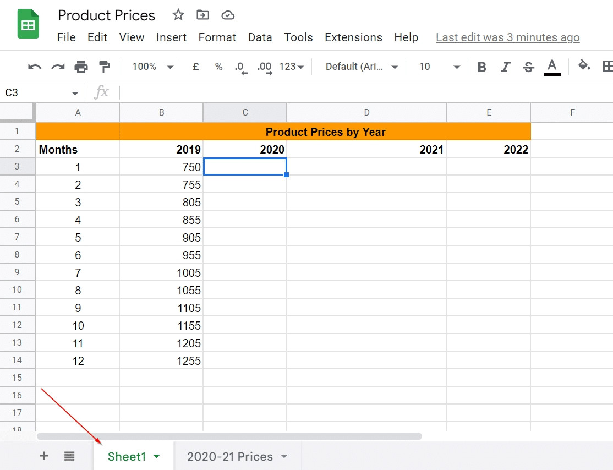Select the paint format roller
This screenshot has height=470, width=613.
click(x=104, y=67)
